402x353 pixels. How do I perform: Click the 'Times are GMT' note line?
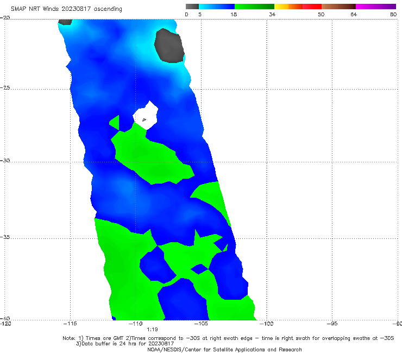pyautogui.click(x=228, y=338)
